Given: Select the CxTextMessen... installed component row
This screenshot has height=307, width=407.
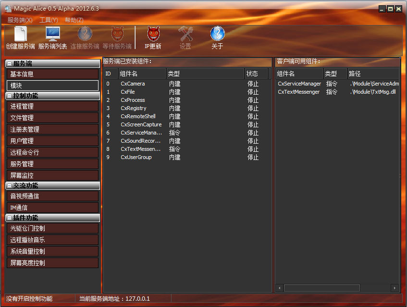Looking at the screenshot, I should [187, 149].
